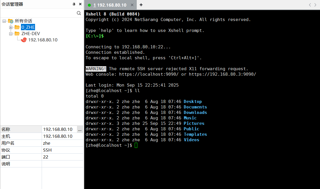The height and width of the screenshot is (189, 320).
Task: Click the Last login line in terminal
Action: coord(132,85)
